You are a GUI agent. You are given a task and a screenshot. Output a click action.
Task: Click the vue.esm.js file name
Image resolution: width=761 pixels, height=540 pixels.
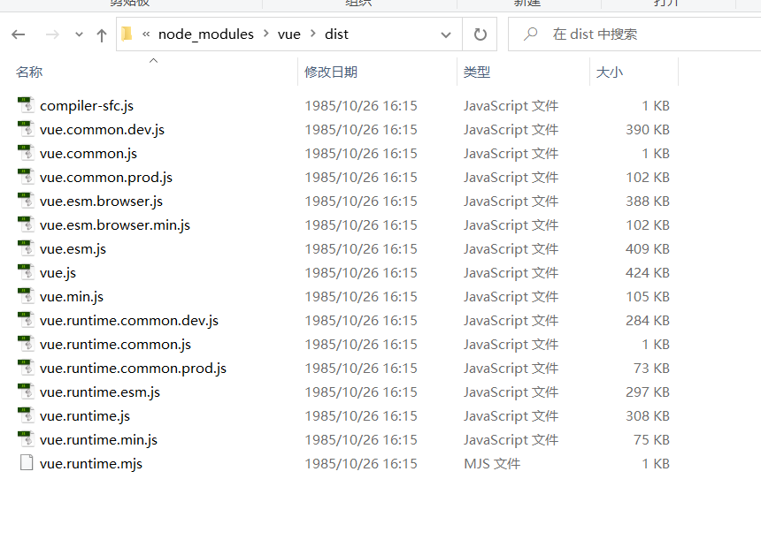coord(73,249)
